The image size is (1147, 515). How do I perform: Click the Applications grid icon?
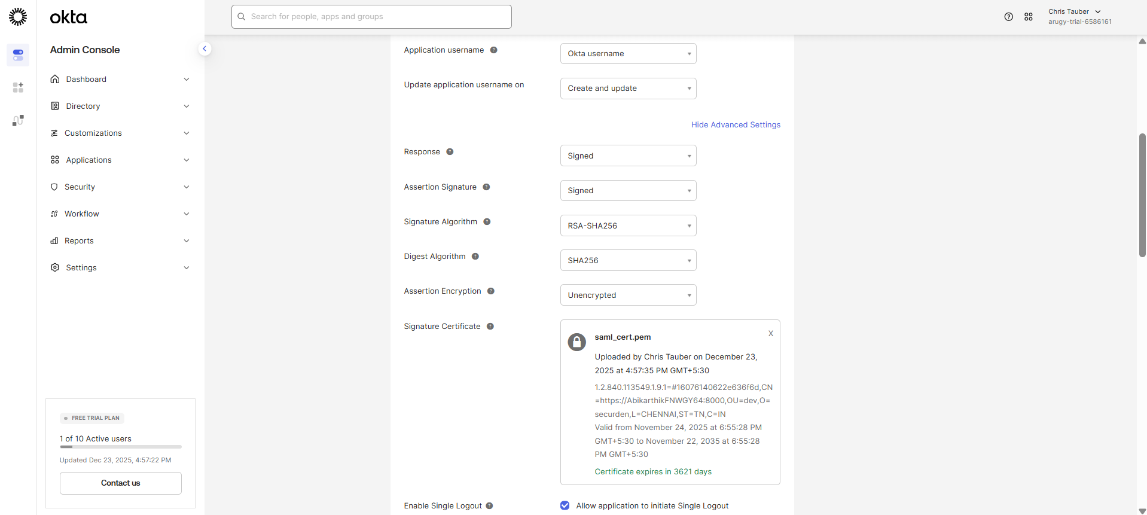(55, 160)
